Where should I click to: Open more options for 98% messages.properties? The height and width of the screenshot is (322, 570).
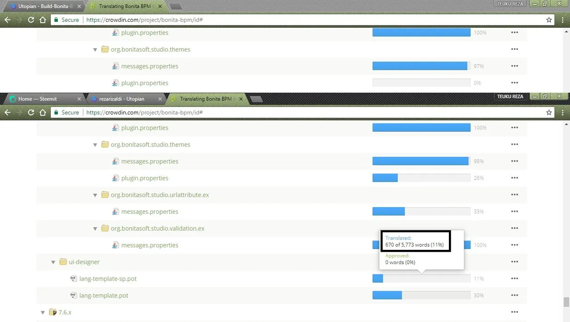(515, 161)
